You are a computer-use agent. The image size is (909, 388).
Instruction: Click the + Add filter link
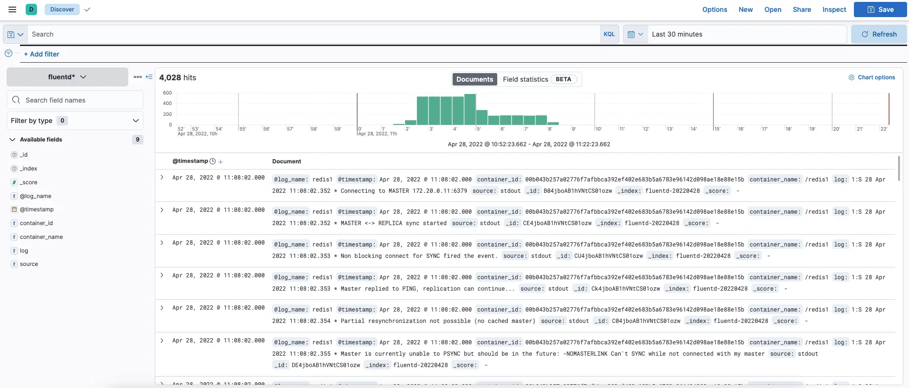coord(42,54)
